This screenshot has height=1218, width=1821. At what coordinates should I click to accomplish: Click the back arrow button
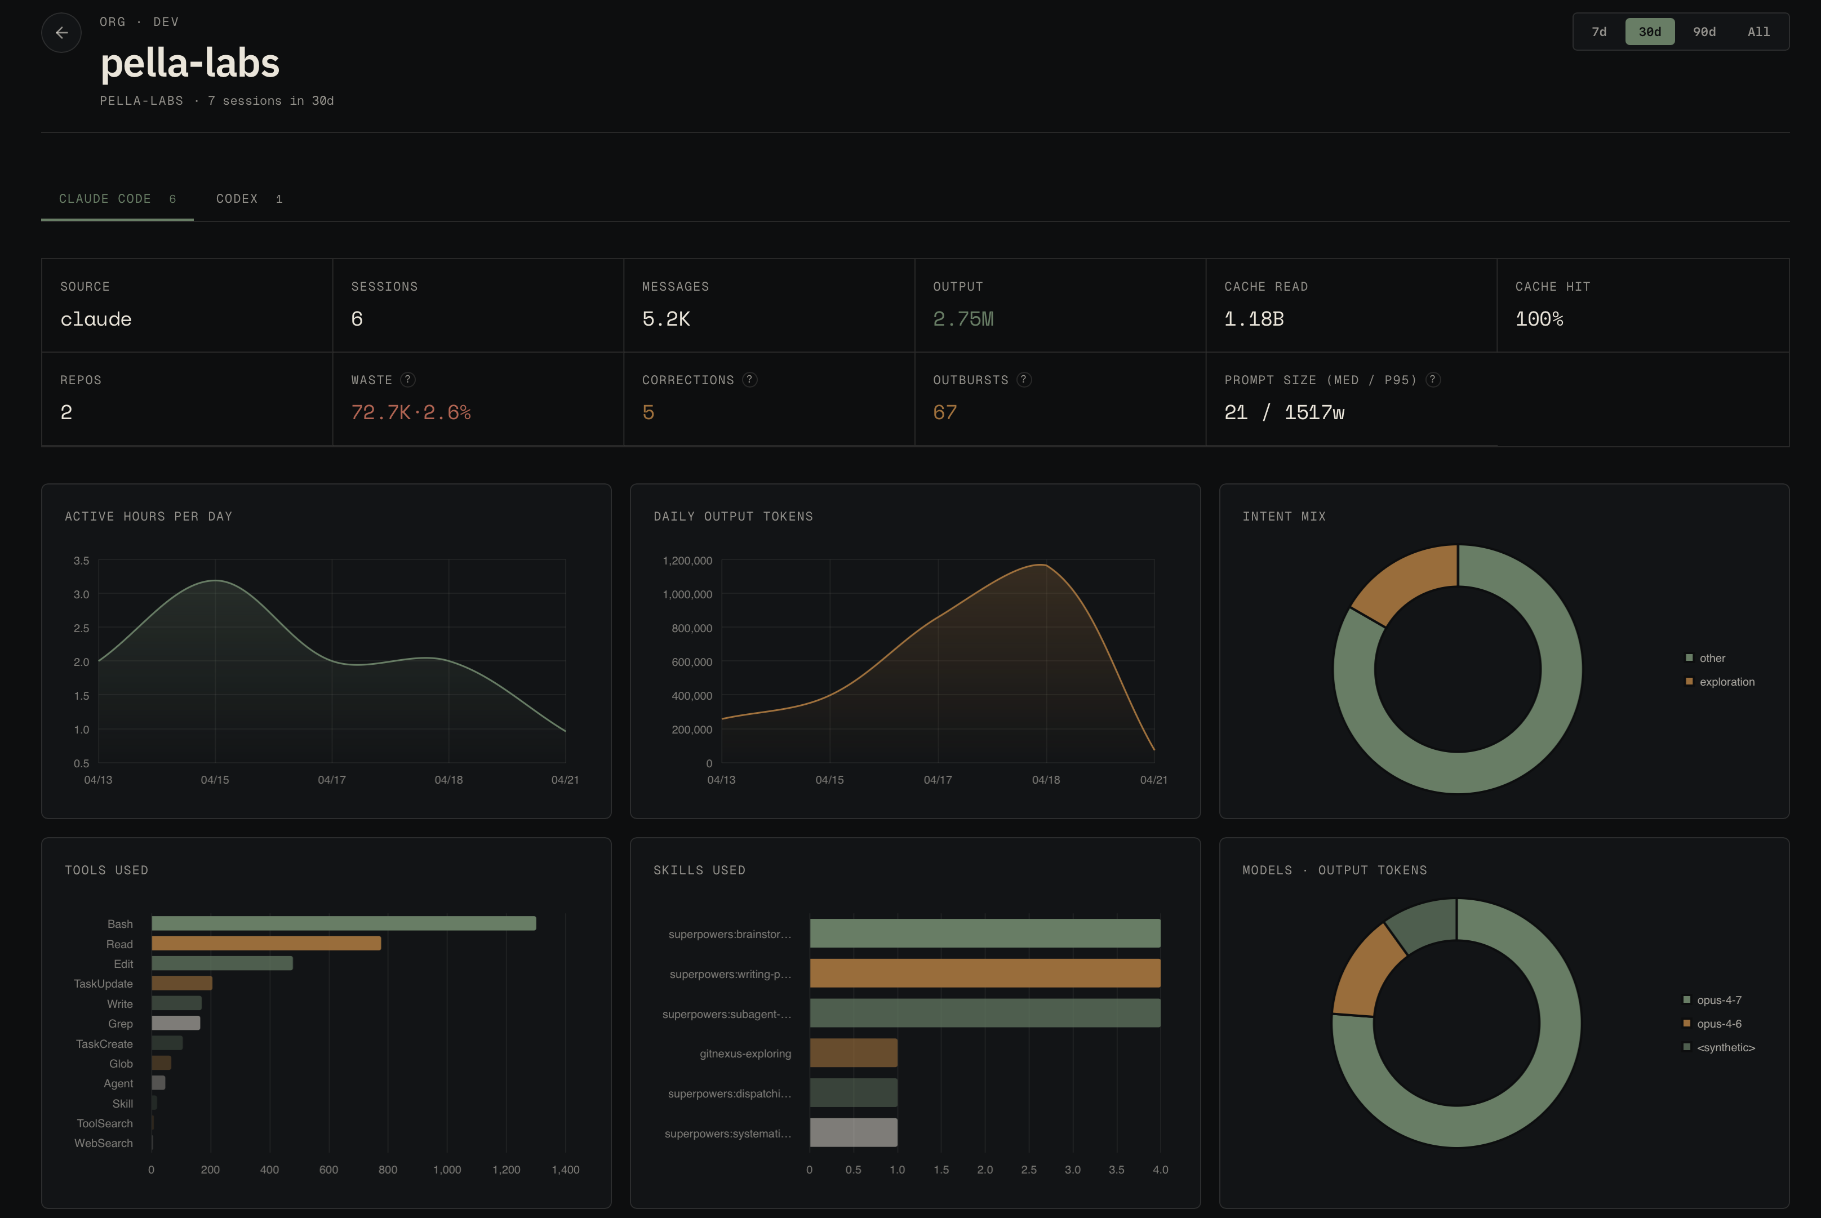61,33
